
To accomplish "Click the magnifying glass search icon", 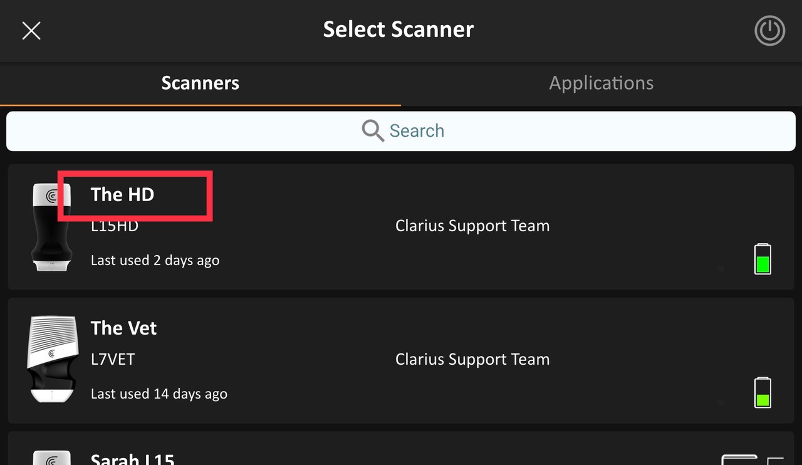I will pos(373,131).
